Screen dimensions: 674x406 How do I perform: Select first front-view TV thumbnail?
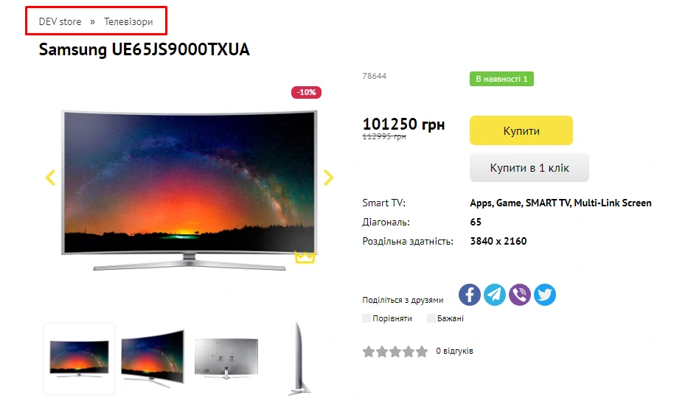79,359
